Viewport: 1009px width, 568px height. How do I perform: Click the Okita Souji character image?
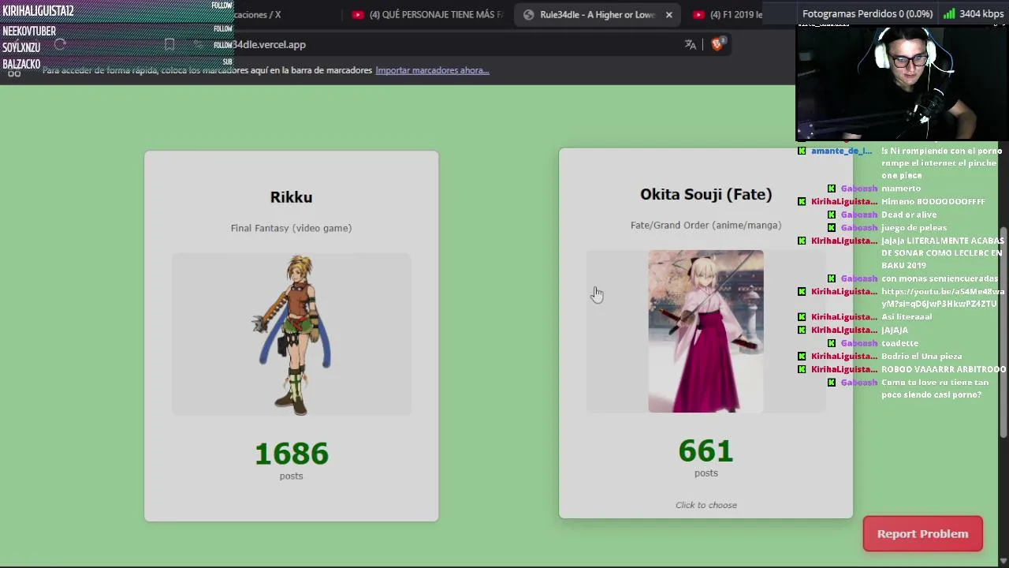(706, 331)
